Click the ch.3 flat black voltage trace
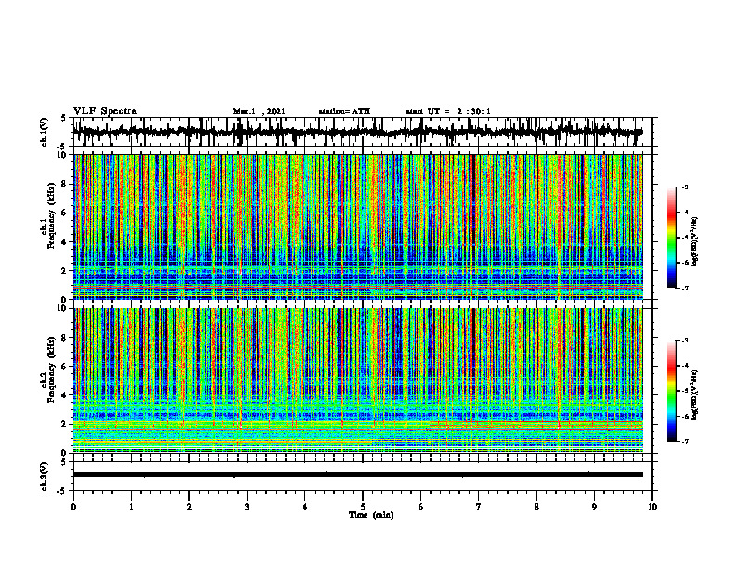 357,475
